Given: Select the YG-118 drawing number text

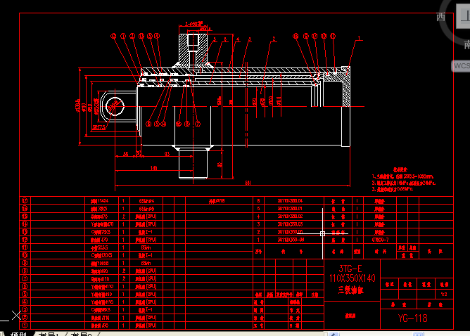Looking at the screenshot, I should pos(413,318).
